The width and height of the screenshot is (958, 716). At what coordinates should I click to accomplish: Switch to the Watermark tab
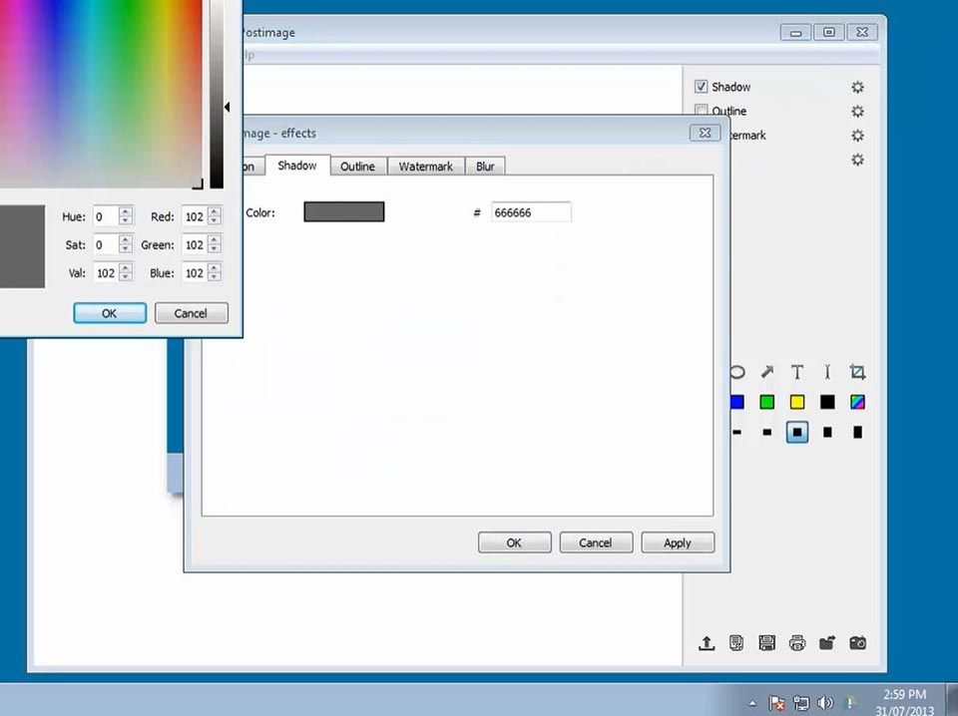pyautogui.click(x=426, y=166)
